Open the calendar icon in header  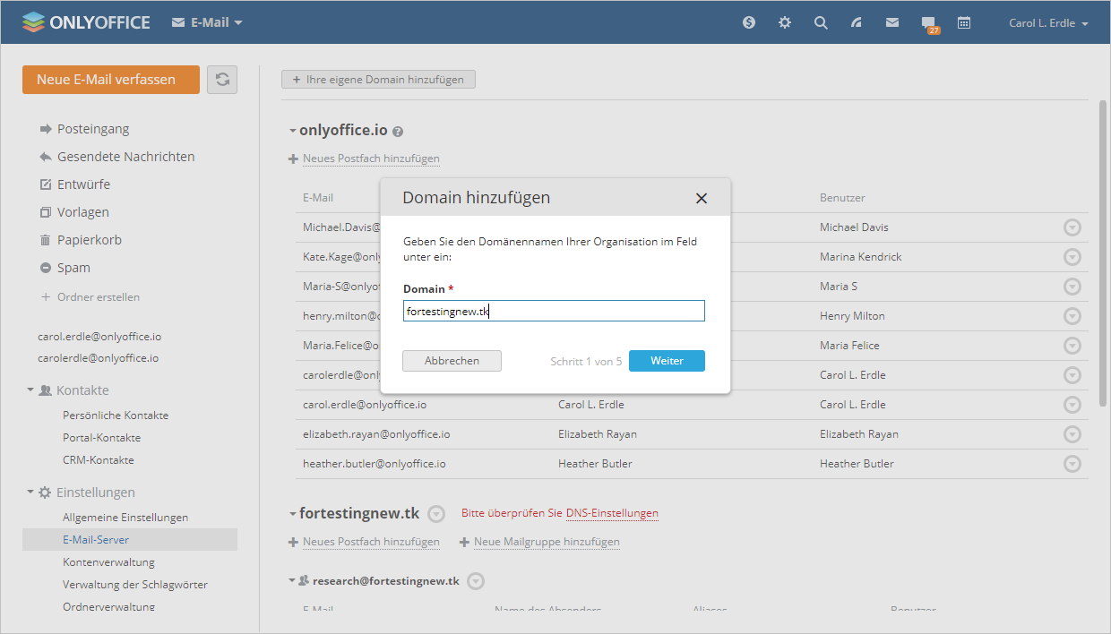click(x=964, y=22)
